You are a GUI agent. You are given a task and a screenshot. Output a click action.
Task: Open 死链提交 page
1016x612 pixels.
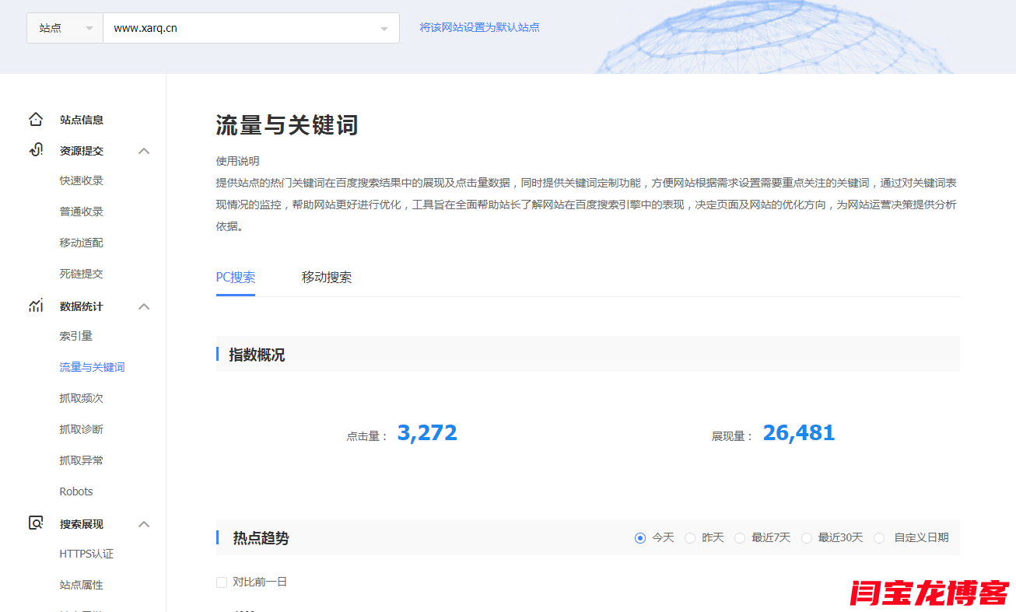(82, 274)
